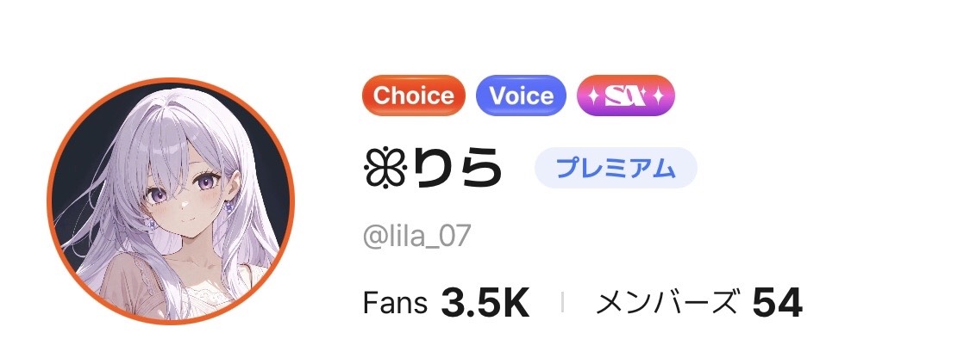
Task: Select the display name りら
Action: 457,170
